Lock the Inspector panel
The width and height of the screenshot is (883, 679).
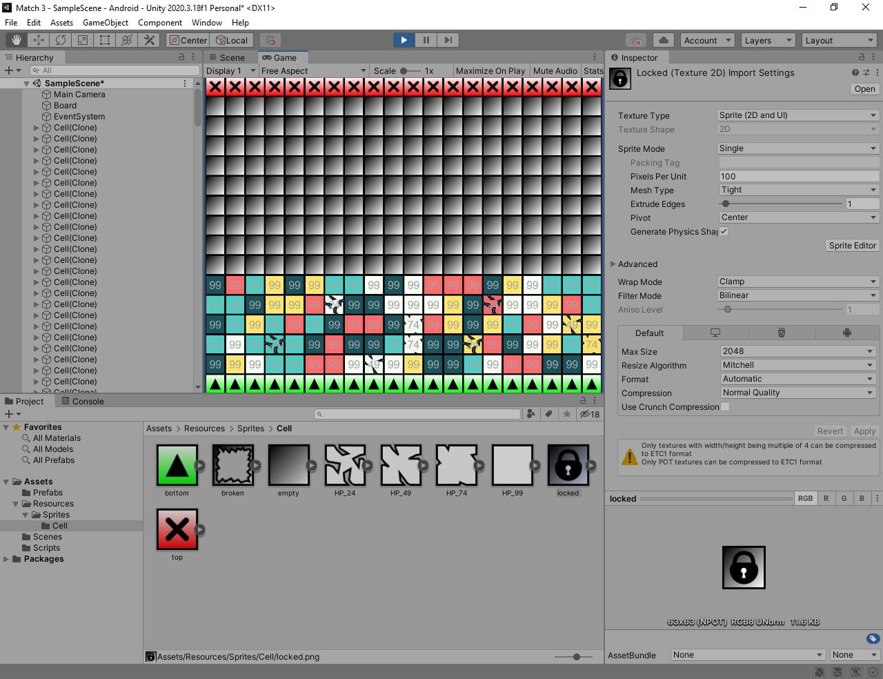click(861, 57)
